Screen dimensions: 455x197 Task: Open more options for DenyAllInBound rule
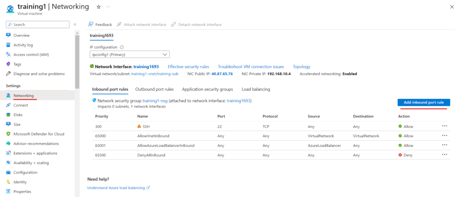(x=444, y=155)
